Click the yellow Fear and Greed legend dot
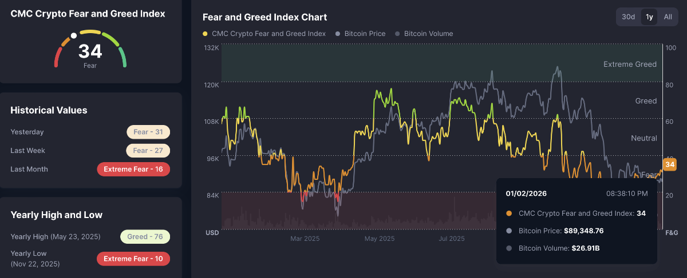The height and width of the screenshot is (278, 687). point(206,34)
